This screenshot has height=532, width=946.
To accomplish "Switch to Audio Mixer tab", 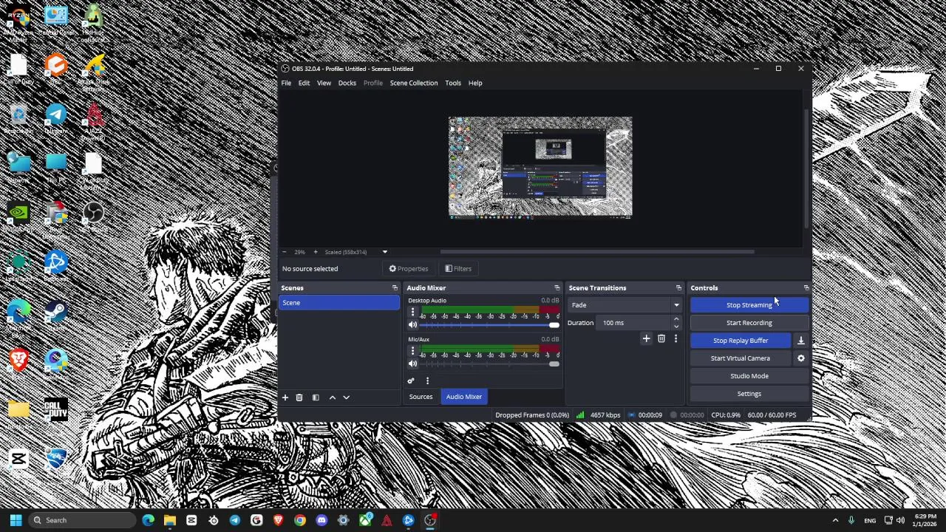I will click(464, 397).
